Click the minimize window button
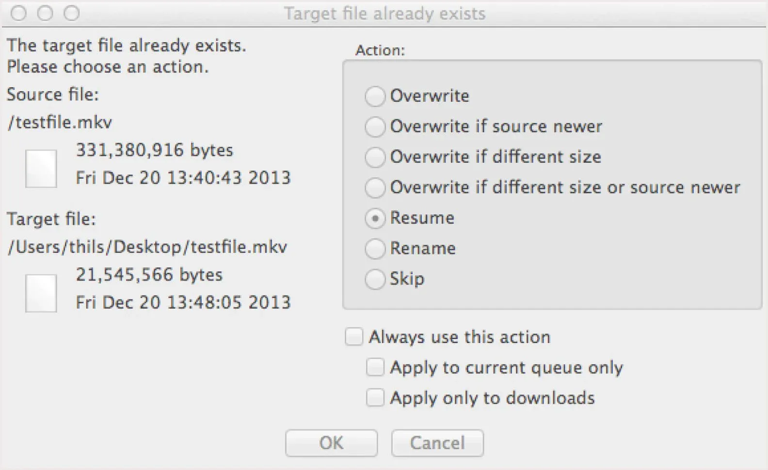This screenshot has width=768, height=470. tap(45, 13)
